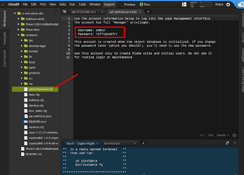The height and width of the screenshot is (175, 244).
Task: Open the Tools menu
Action: [x=82, y=4]
